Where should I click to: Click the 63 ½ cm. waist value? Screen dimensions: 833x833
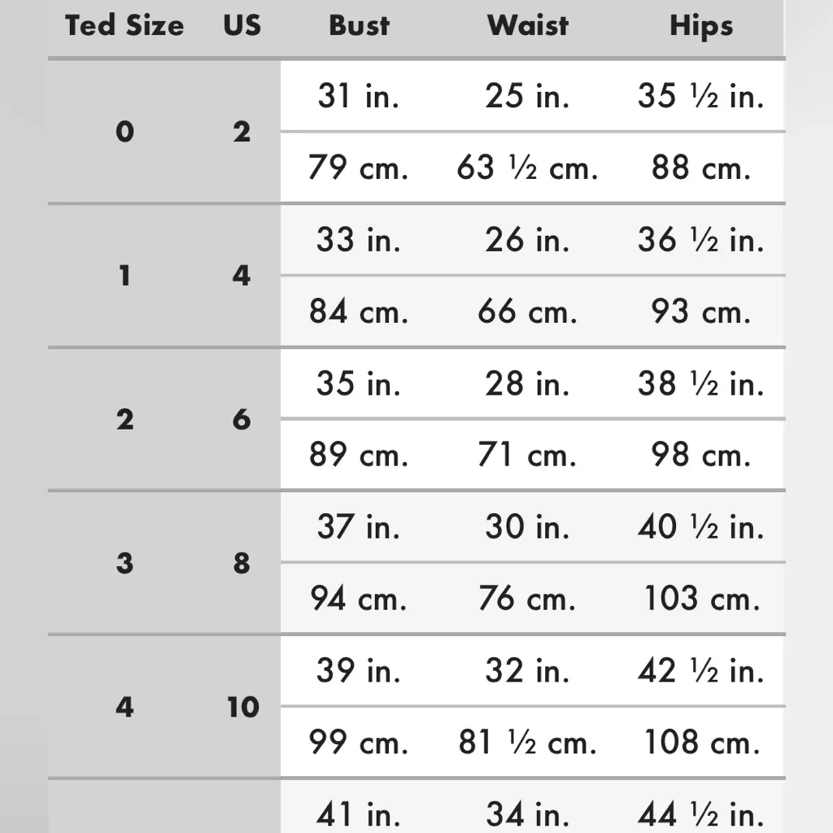(x=527, y=168)
